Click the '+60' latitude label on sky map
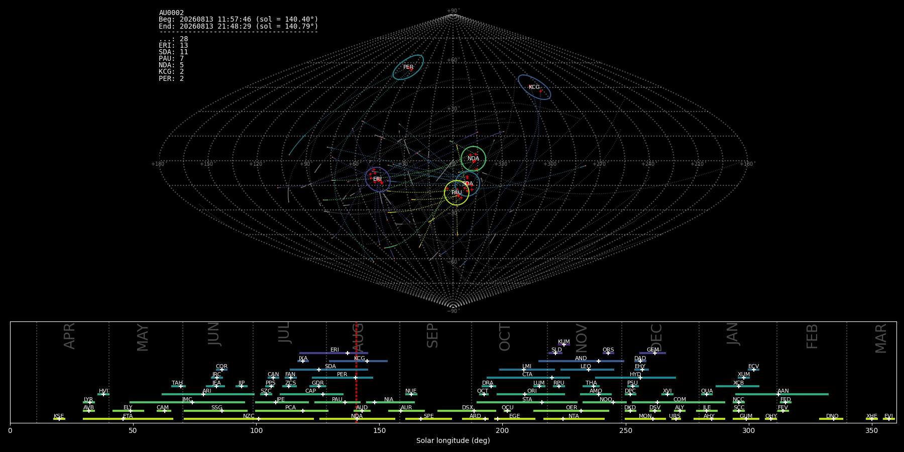The width and height of the screenshot is (904, 452). point(453,60)
